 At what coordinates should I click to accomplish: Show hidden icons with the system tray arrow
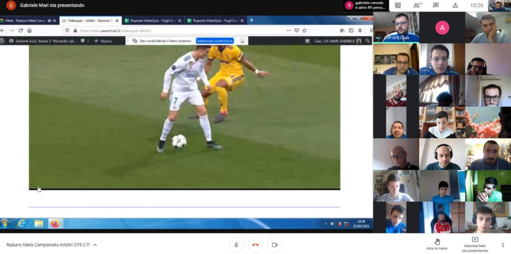pos(326,224)
